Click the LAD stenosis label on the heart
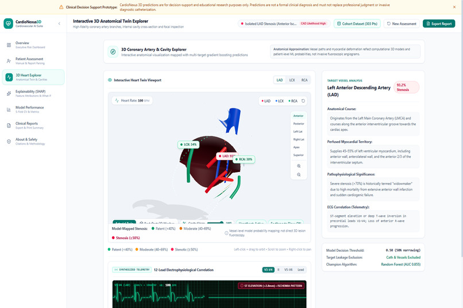 tap(227, 156)
